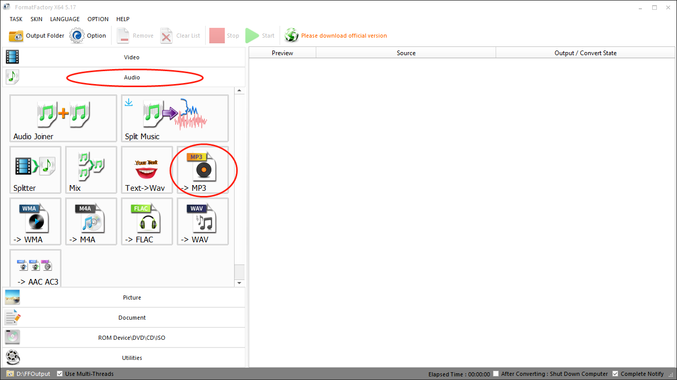Image resolution: width=677 pixels, height=380 pixels.
Task: Open the Option settings toolbar button
Action: point(88,36)
